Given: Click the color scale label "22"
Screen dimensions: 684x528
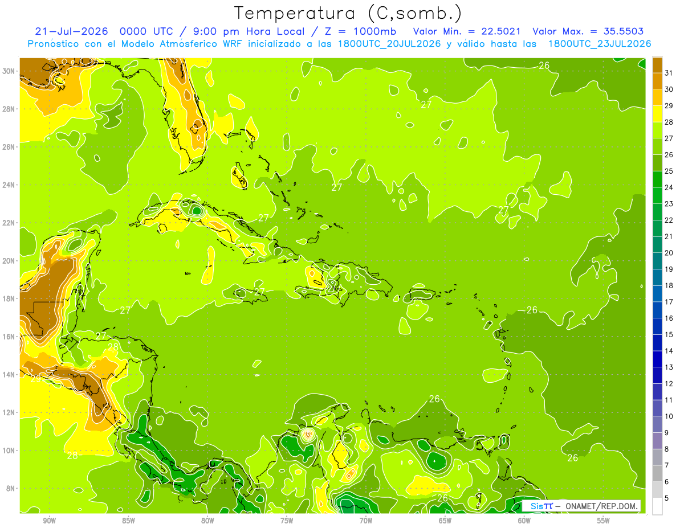Looking at the screenshot, I should point(669,220).
